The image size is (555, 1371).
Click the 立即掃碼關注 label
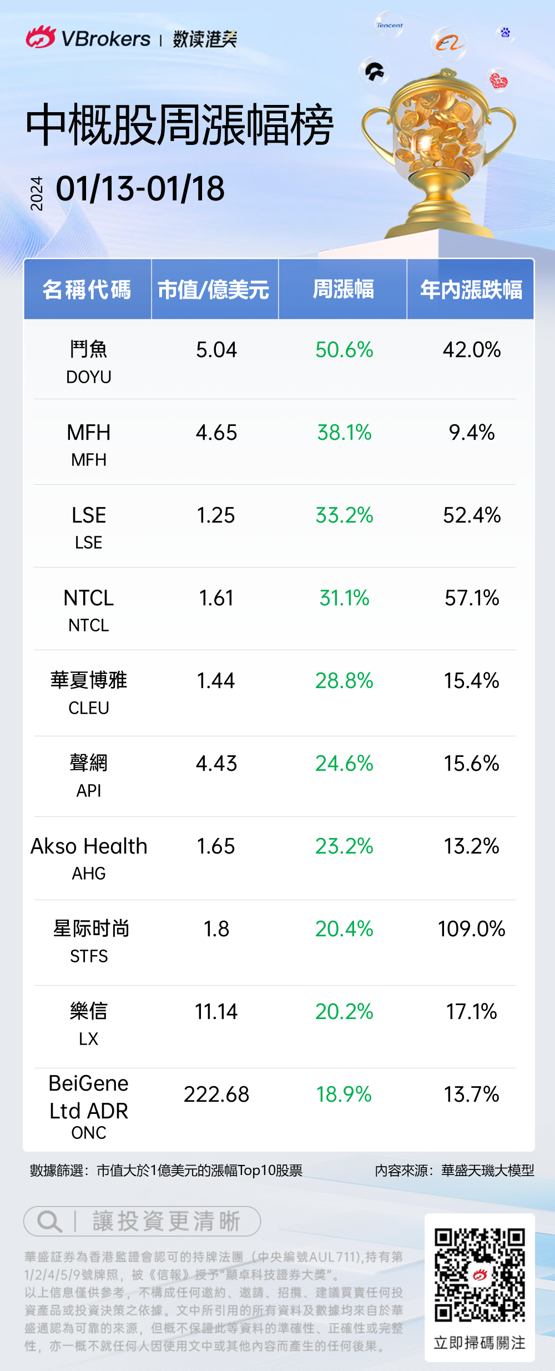pos(480,1343)
